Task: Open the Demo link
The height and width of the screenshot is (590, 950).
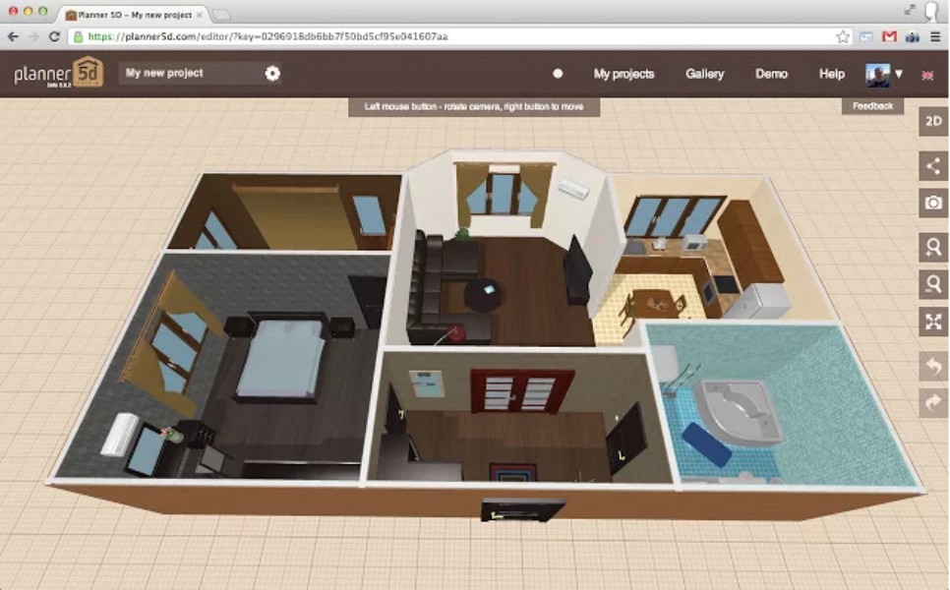Action: (771, 74)
